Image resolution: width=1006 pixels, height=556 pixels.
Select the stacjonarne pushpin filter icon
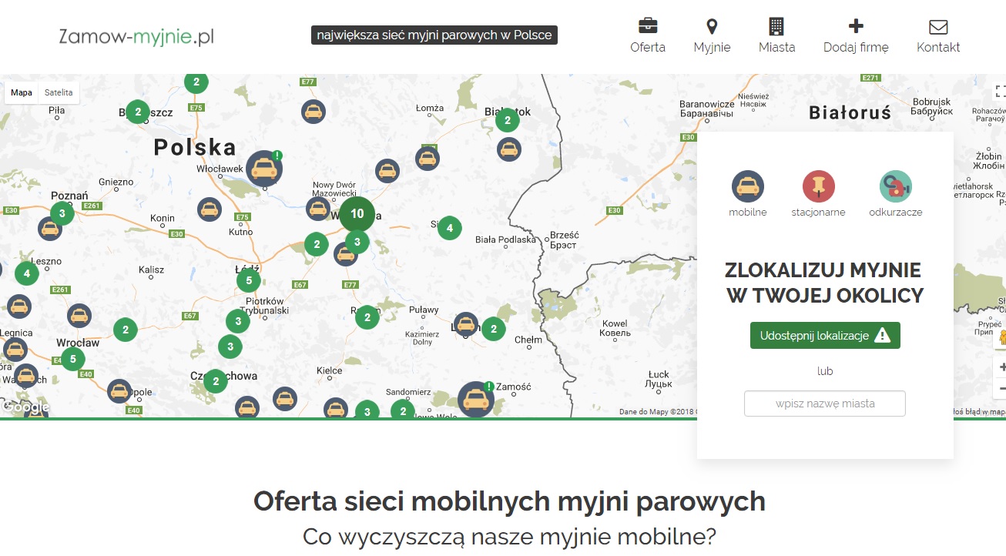819,186
